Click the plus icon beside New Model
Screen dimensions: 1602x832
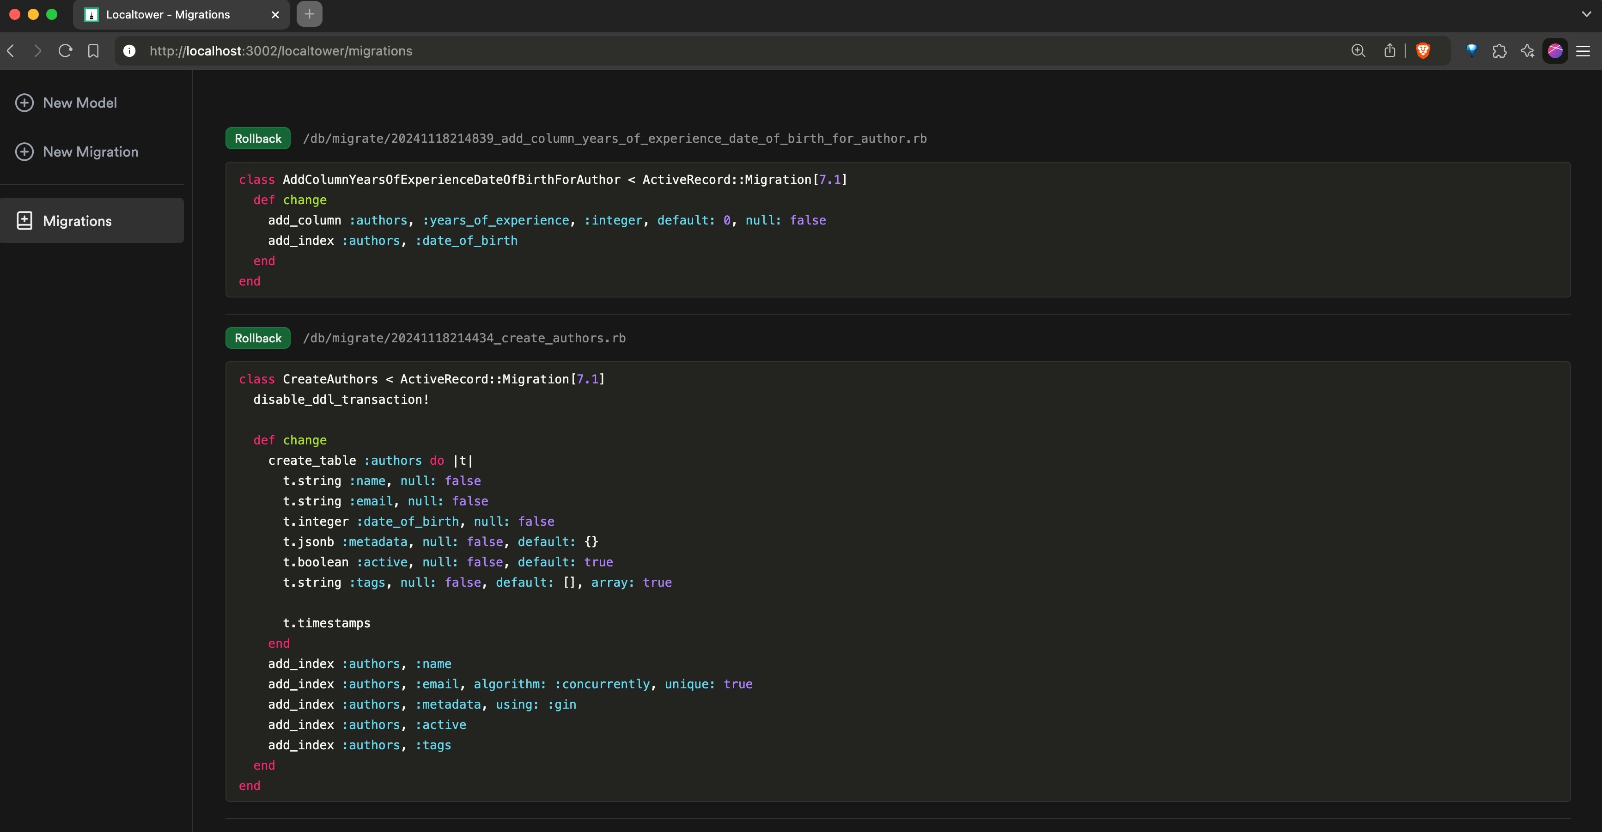(x=24, y=103)
